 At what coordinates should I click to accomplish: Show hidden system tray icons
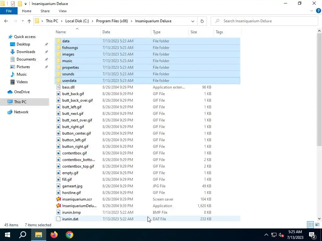(x=266, y=235)
